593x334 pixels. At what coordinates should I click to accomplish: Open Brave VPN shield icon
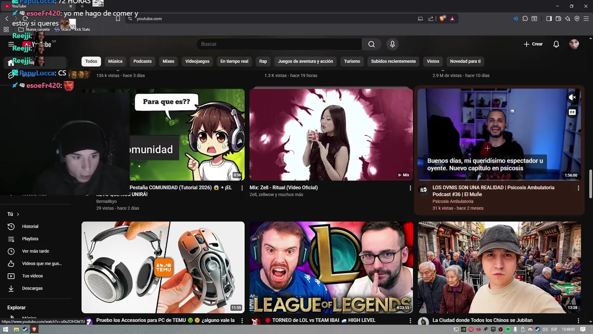click(x=577, y=19)
